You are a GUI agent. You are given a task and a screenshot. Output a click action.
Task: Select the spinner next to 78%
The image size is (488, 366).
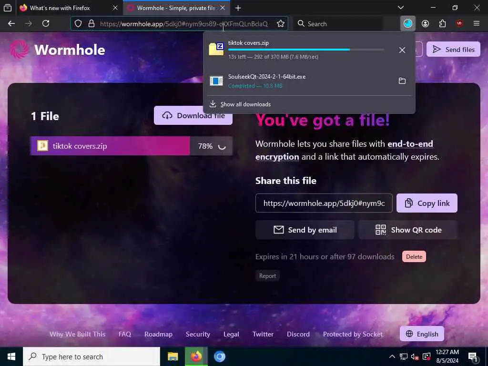[222, 146]
